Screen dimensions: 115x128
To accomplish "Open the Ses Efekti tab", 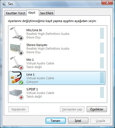I will point(47,13).
